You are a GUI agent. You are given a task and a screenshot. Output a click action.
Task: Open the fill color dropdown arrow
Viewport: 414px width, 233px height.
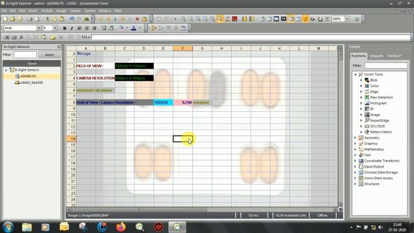[127, 28]
